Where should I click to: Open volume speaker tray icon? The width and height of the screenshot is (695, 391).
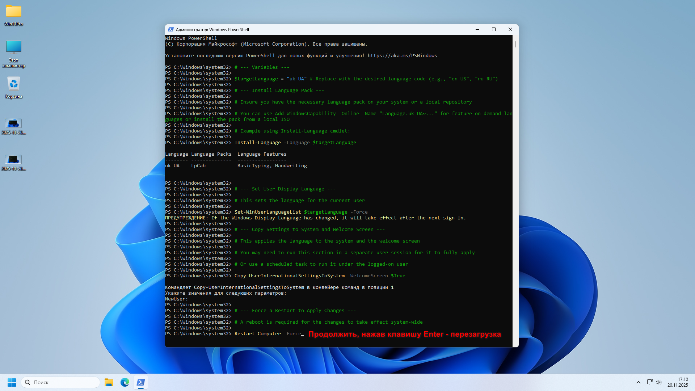[658, 382]
